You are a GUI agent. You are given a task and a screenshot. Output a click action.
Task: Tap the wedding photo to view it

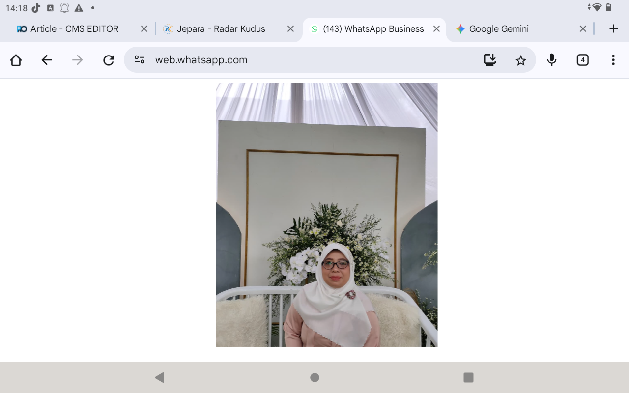(326, 215)
